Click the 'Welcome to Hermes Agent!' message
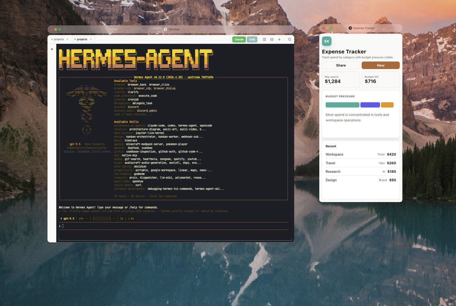The height and width of the screenshot is (306, 456). tap(109, 207)
